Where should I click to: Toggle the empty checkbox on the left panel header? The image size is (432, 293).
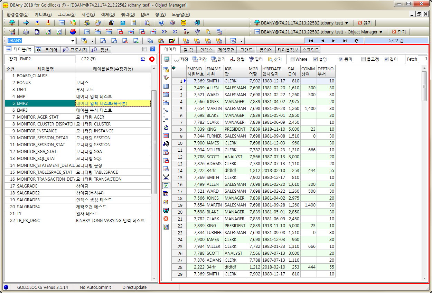(x=144, y=49)
